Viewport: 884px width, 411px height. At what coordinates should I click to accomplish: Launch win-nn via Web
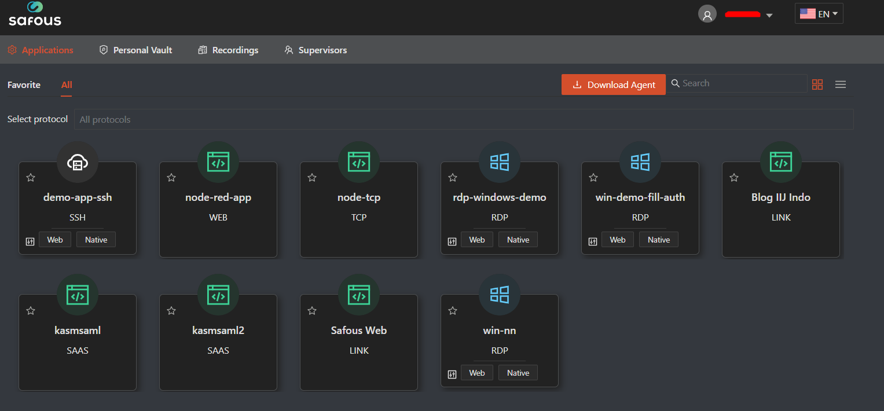tap(477, 373)
